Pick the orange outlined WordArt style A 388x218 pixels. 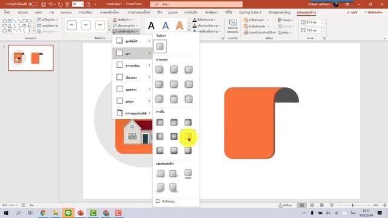click(x=179, y=25)
